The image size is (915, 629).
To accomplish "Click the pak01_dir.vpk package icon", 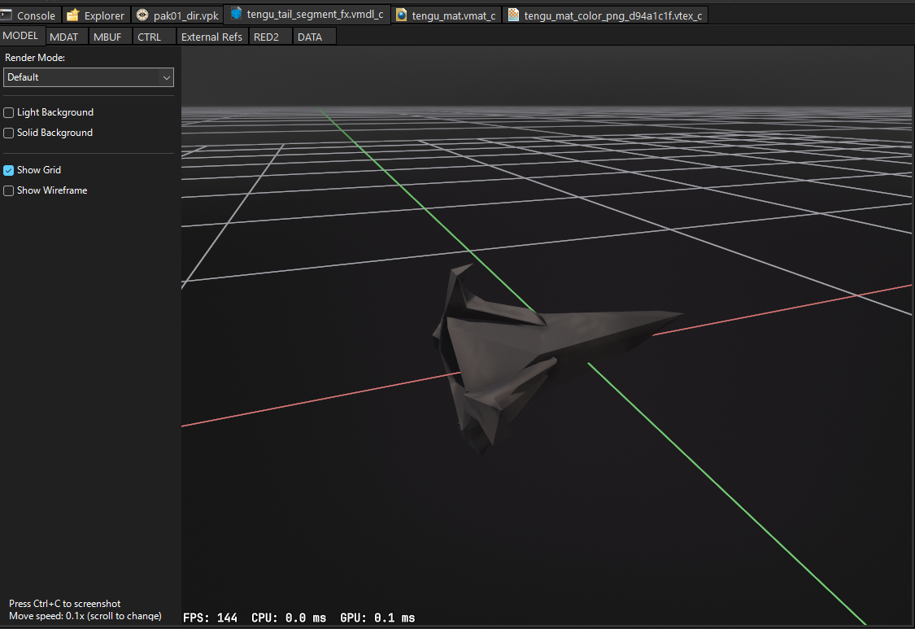I will (x=142, y=15).
